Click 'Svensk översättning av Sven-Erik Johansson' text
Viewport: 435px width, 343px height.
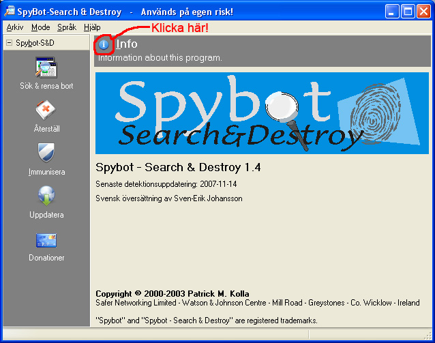coord(169,198)
